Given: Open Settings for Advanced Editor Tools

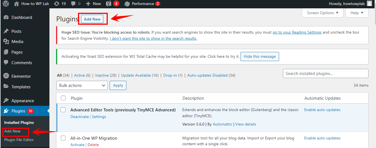Looking at the screenshot, I should tap(99, 117).
